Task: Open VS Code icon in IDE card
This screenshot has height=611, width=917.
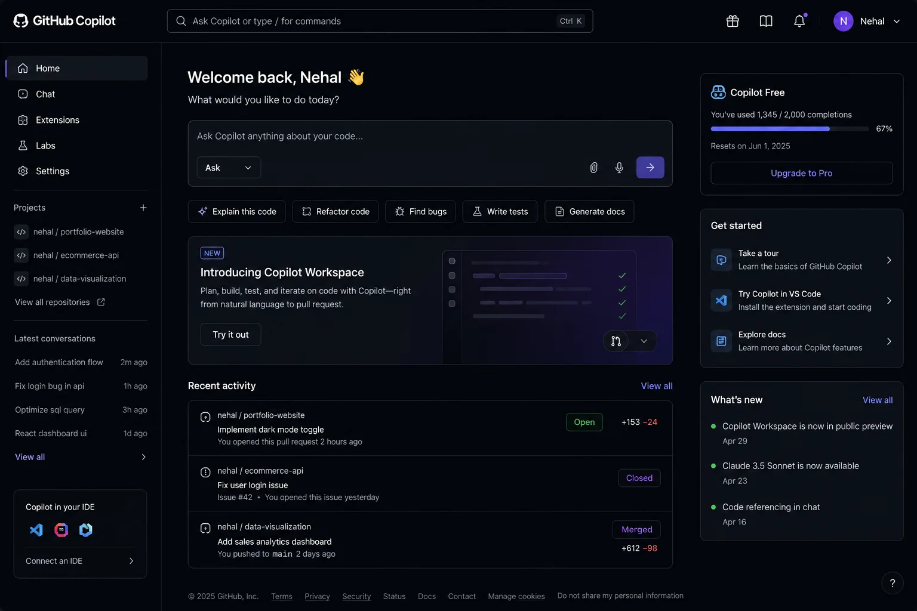Action: coord(36,530)
